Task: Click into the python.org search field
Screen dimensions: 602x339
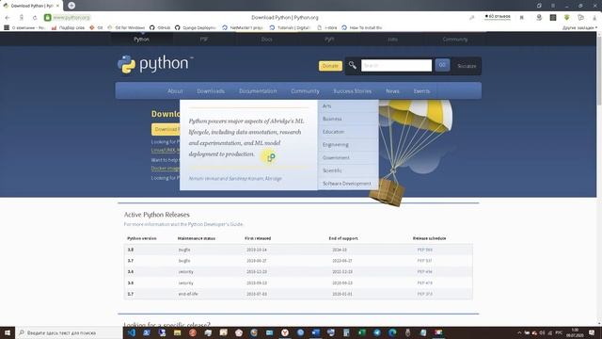Action: click(x=396, y=65)
